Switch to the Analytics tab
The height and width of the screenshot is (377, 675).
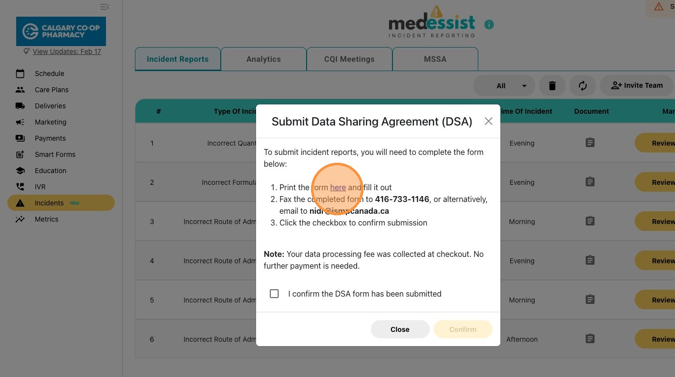[x=263, y=59]
